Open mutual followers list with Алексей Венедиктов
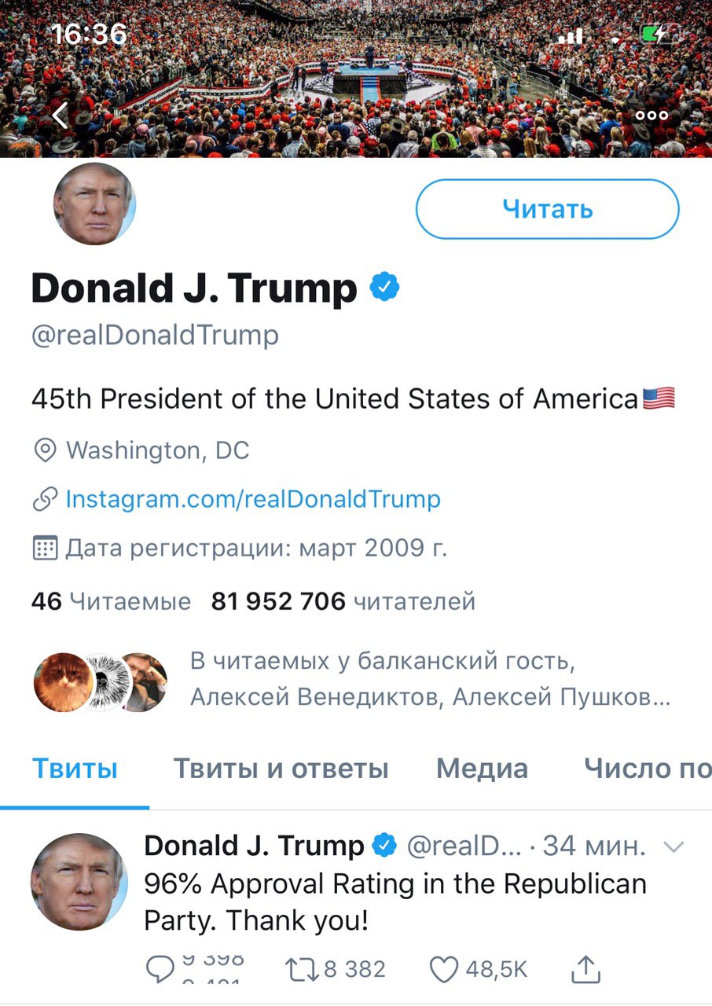Viewport: 712px width, 1006px height. 354,680
